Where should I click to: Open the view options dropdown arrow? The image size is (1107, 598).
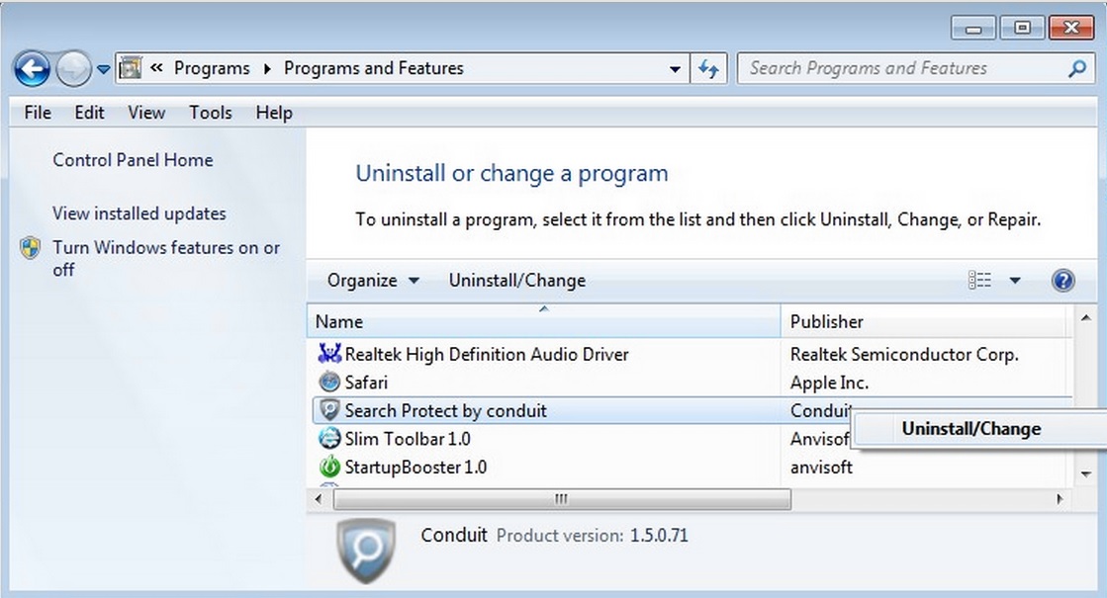point(1015,281)
